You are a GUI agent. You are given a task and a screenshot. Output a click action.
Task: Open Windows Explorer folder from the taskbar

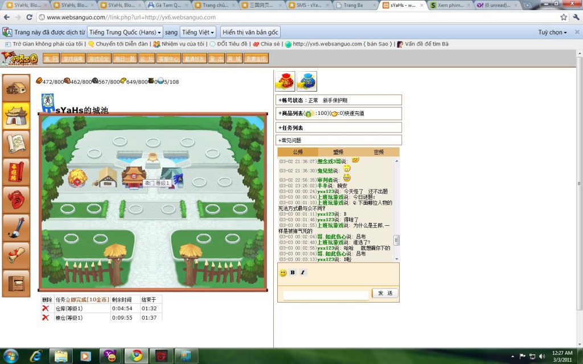[61, 356]
